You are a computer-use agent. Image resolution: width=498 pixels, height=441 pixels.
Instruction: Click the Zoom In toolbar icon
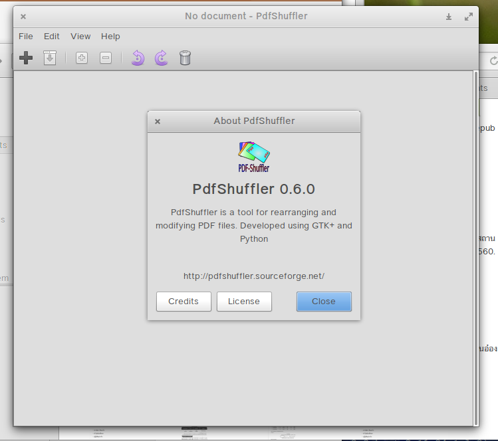click(x=82, y=58)
